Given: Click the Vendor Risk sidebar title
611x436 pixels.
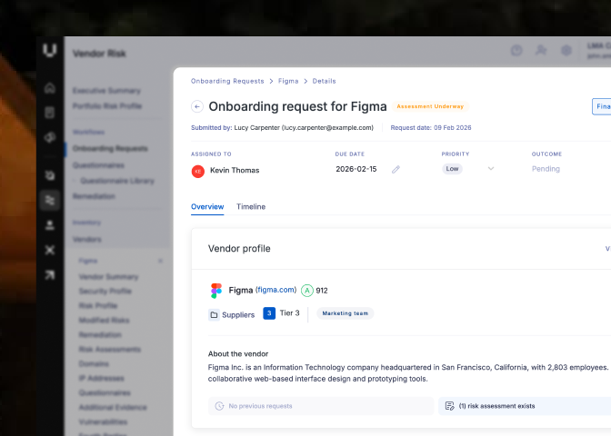Looking at the screenshot, I should point(99,54).
